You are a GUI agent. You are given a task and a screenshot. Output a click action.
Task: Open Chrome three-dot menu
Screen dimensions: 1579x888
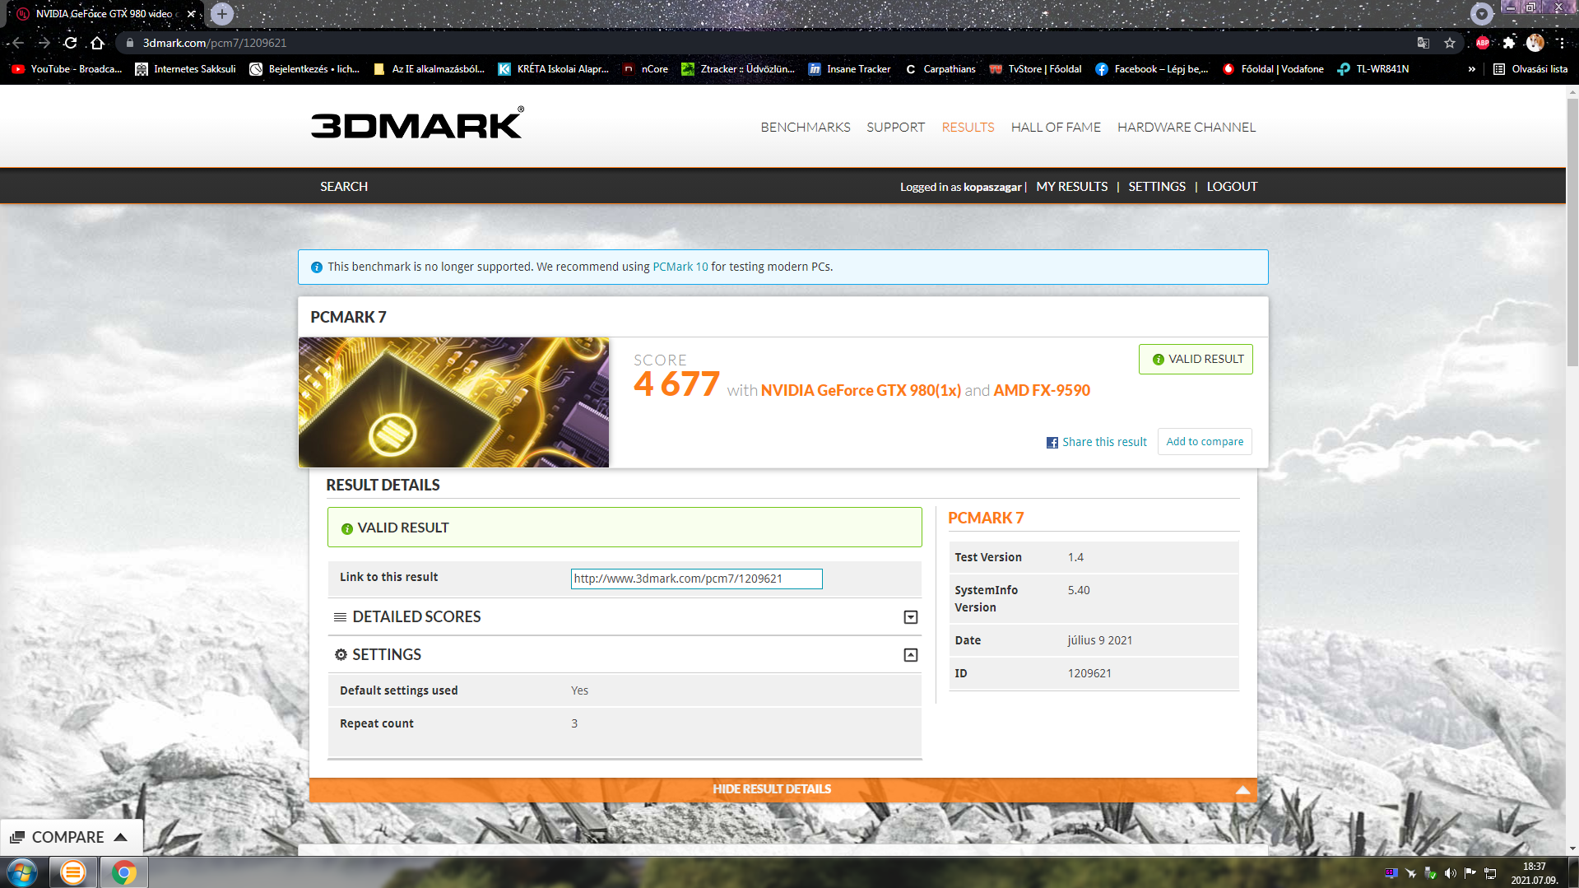tap(1562, 43)
